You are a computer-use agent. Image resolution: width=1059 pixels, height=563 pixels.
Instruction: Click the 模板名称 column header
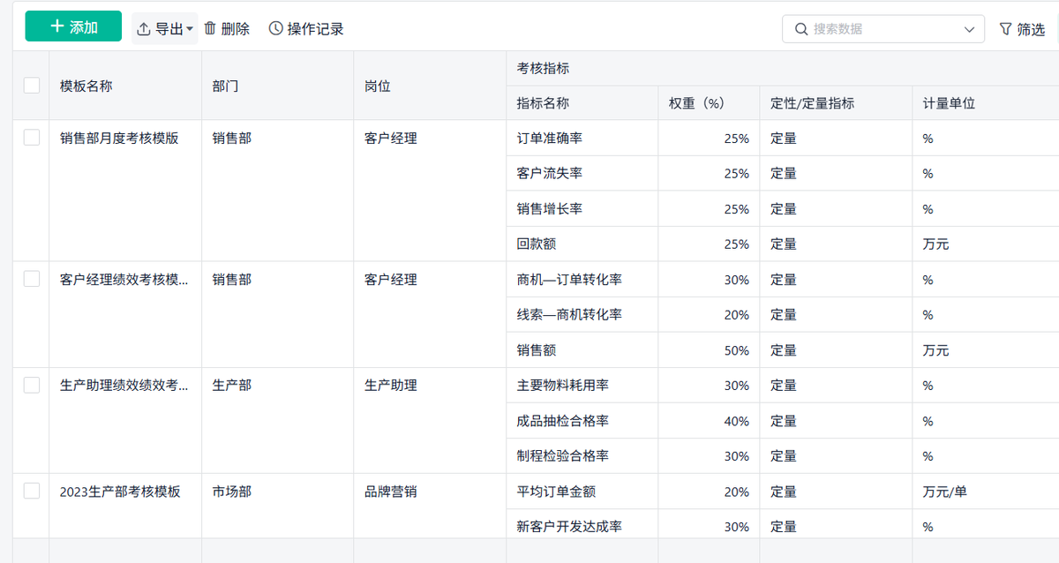(x=86, y=86)
